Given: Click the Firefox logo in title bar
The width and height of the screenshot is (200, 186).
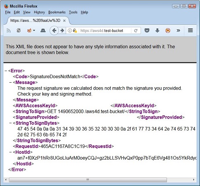Looking at the screenshot, I should pos(6,6).
